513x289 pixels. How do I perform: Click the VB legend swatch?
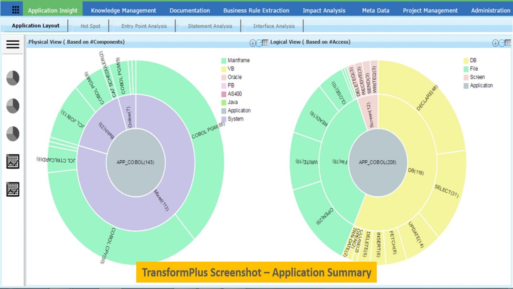tap(224, 69)
